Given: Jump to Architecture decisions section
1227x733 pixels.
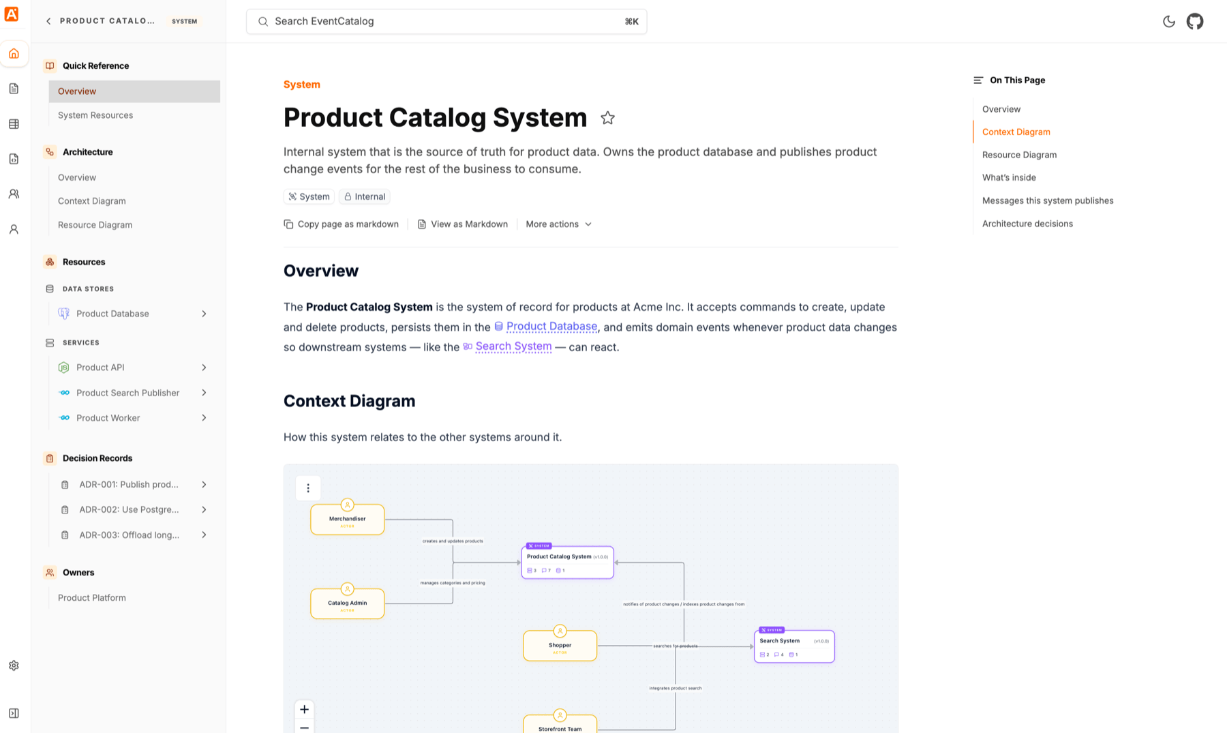Looking at the screenshot, I should [1027, 224].
